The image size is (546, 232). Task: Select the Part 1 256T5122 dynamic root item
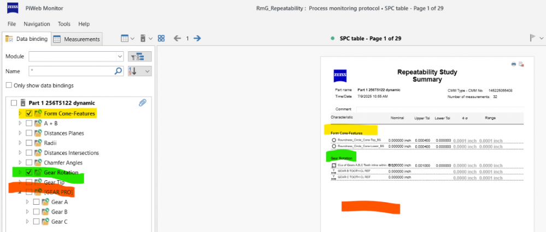click(x=62, y=103)
